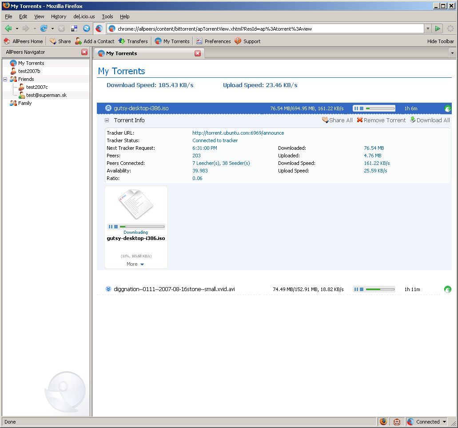458x428 pixels.
Task: Pause the gutsy-desktop-i386.iso torrent in header
Action: 356,108
